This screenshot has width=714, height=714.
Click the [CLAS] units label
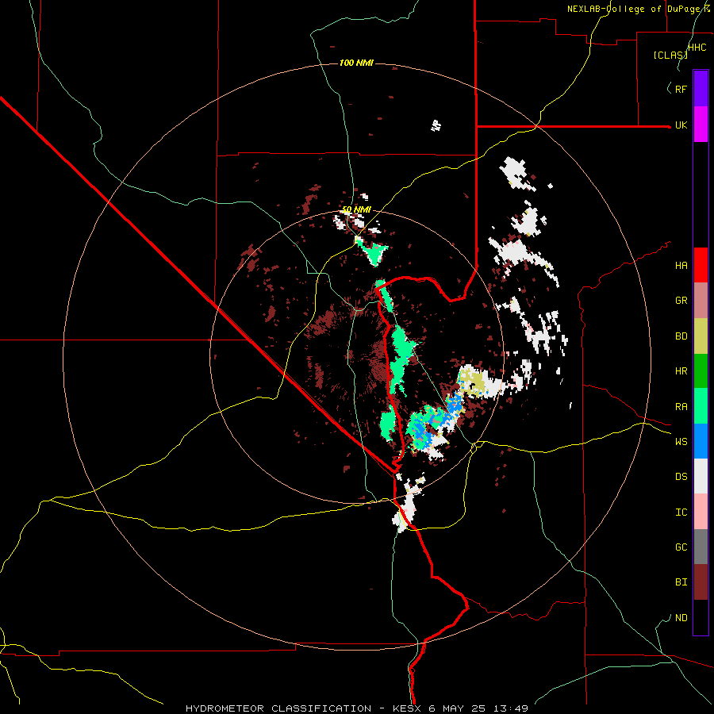click(670, 56)
